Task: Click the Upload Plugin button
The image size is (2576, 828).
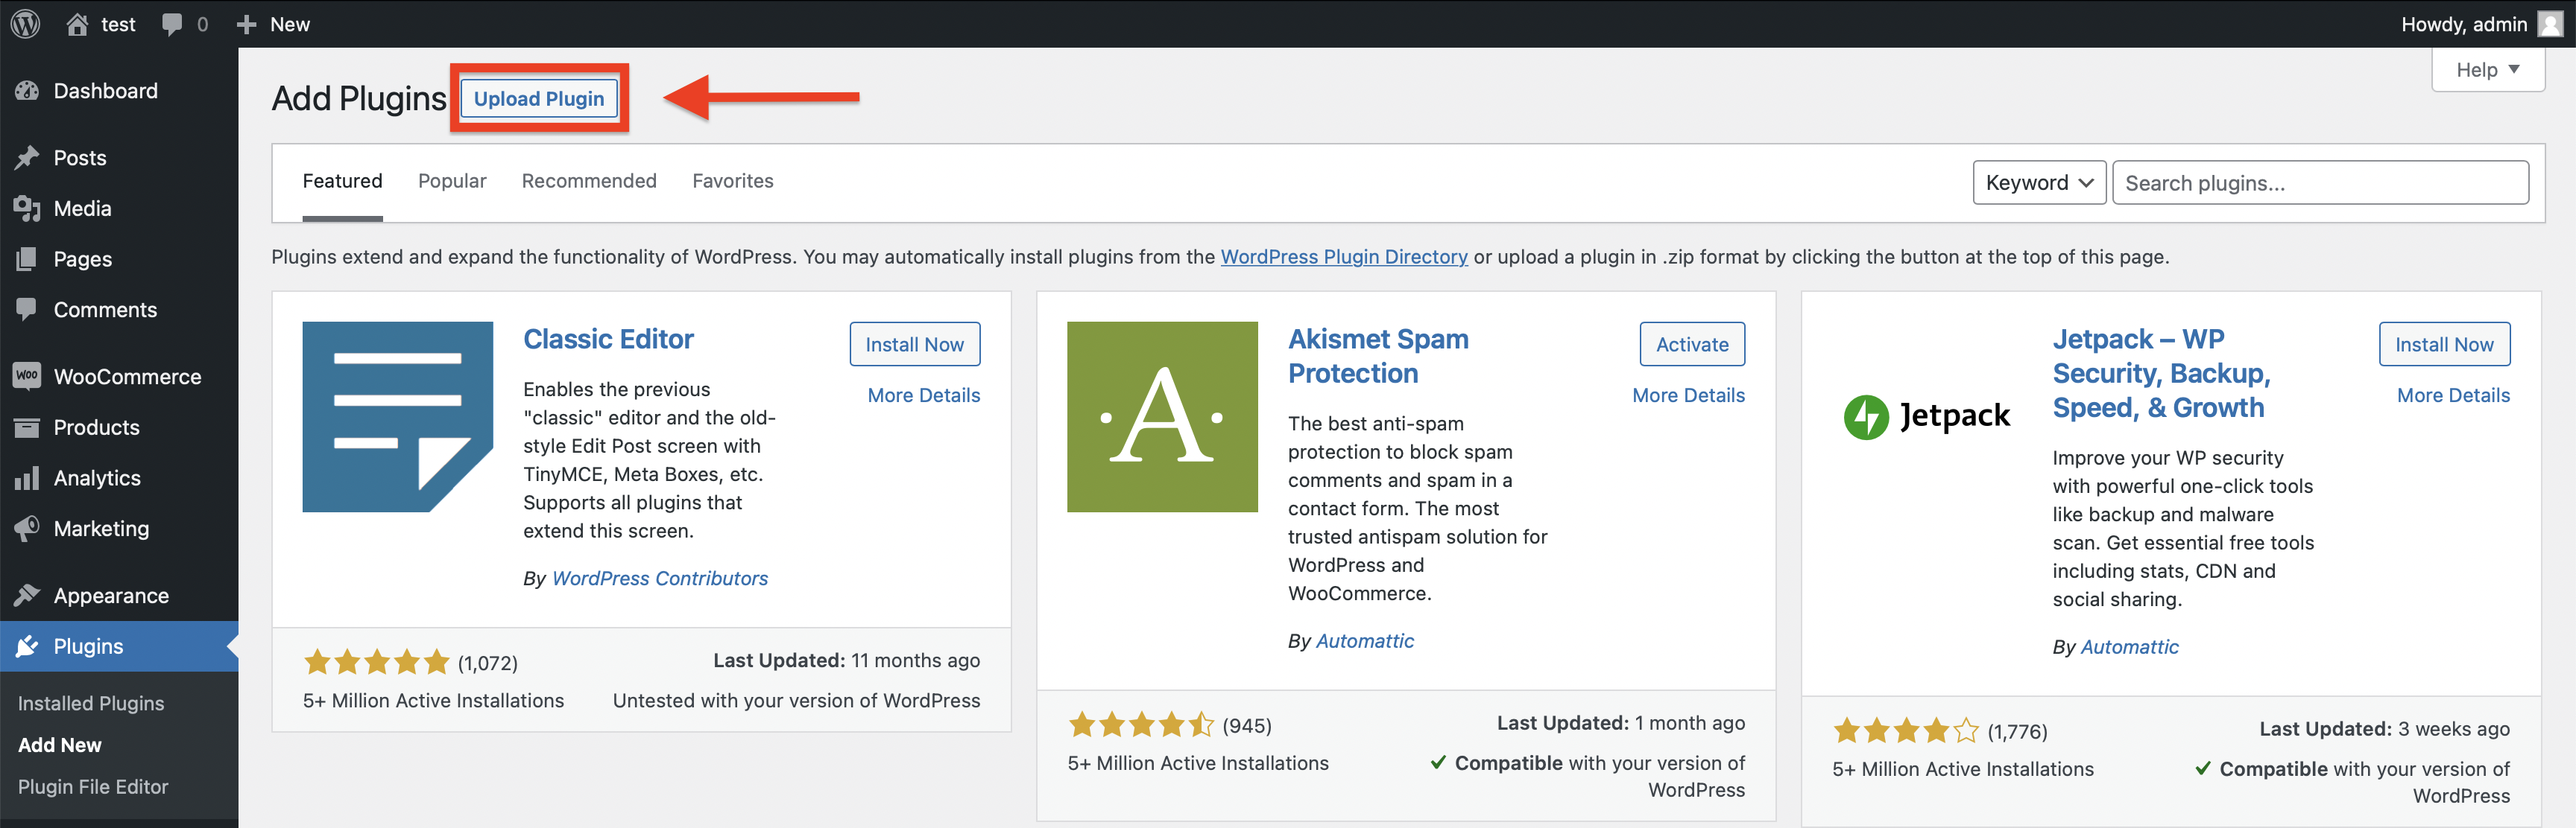Action: [539, 99]
